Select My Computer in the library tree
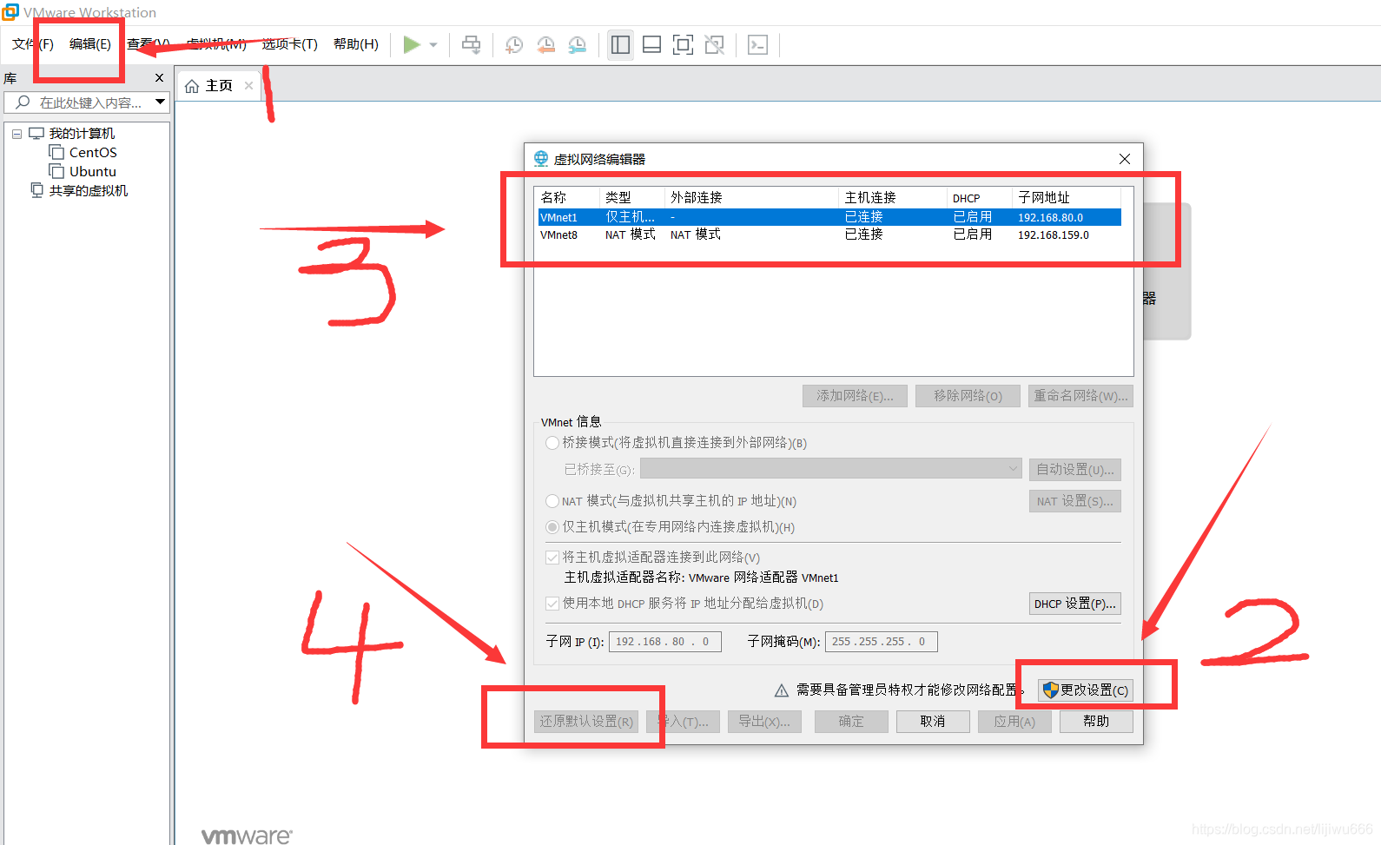 coord(82,134)
